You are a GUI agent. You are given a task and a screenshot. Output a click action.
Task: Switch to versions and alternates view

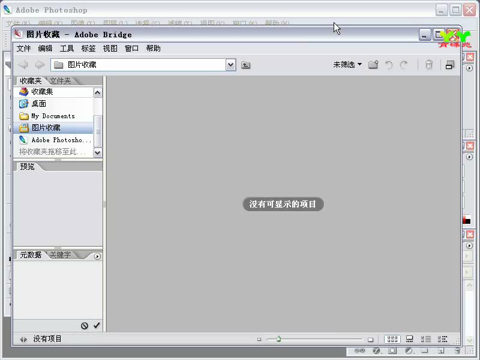tap(442, 339)
